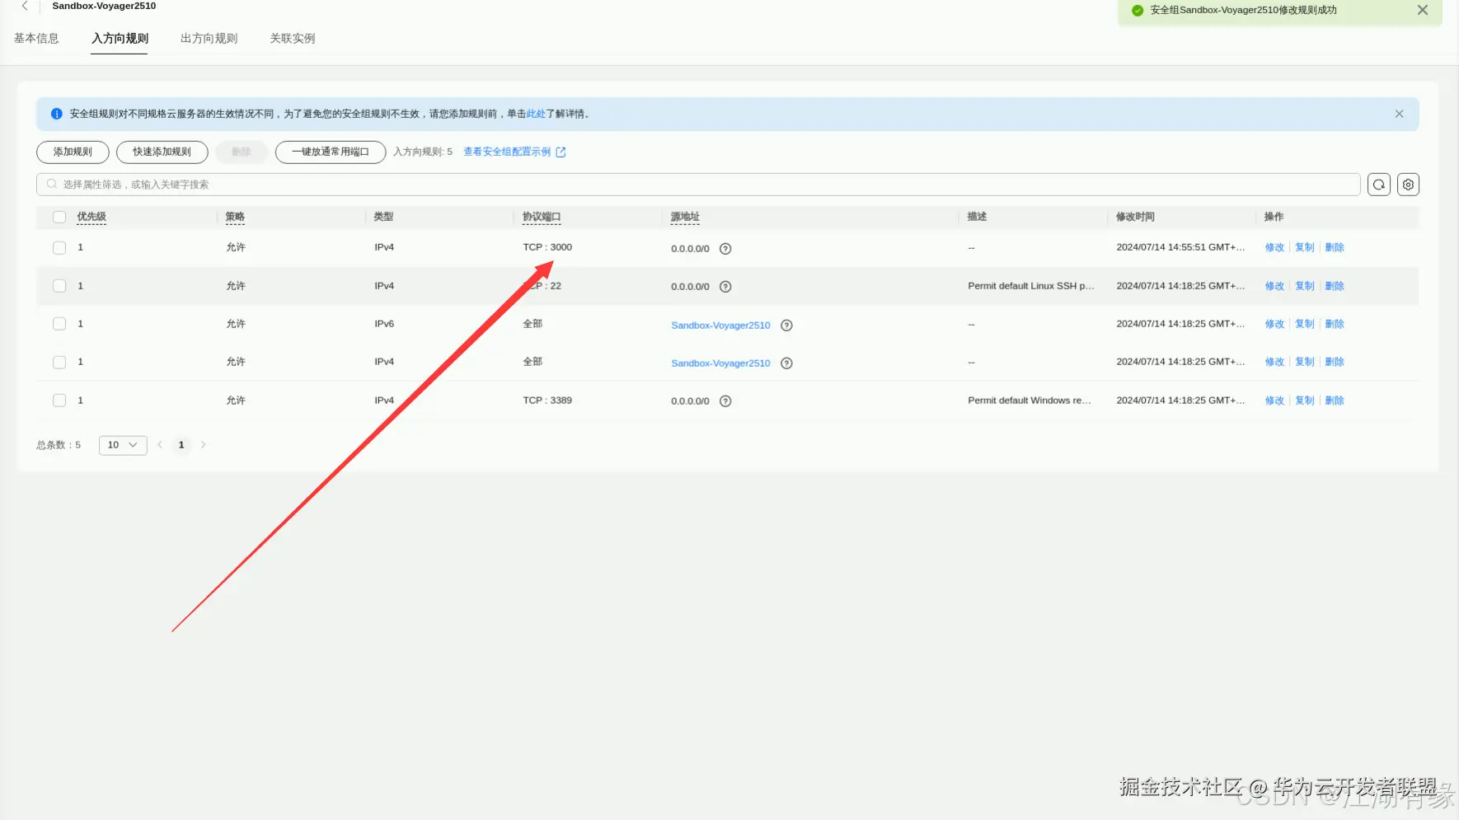The image size is (1459, 820).
Task: Click the 快速添加规则 button
Action: pos(162,152)
